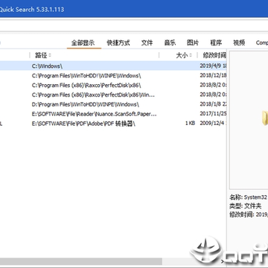268x268 pixels.
Task: Select path ending in PerfectDisk\x86\
Action: 113,86
